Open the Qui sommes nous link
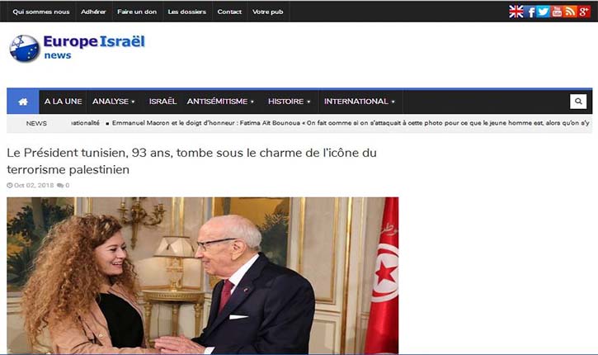 coord(41,12)
